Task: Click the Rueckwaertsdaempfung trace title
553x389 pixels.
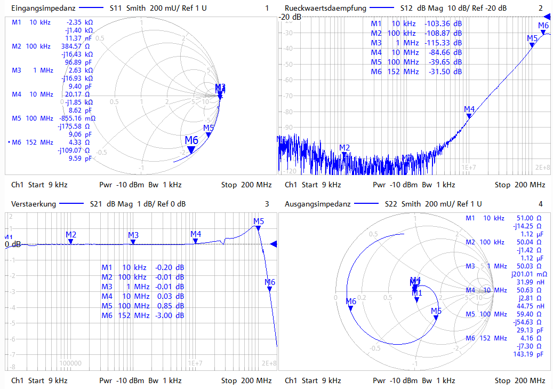Action: [325, 8]
